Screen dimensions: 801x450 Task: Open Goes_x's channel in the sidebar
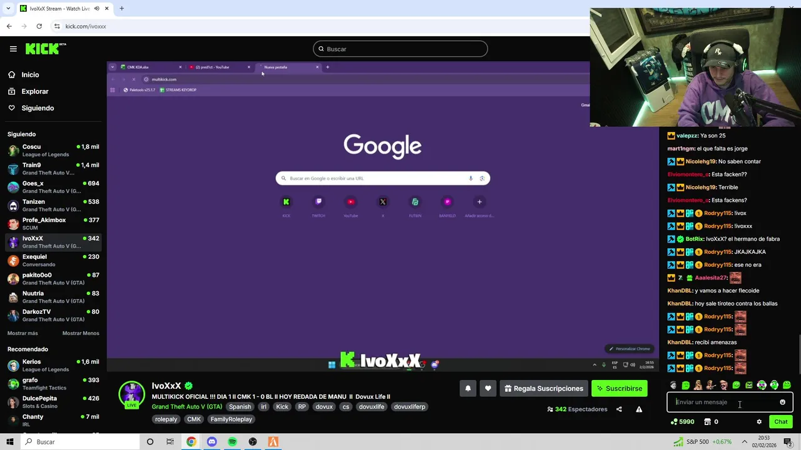tap(53, 187)
